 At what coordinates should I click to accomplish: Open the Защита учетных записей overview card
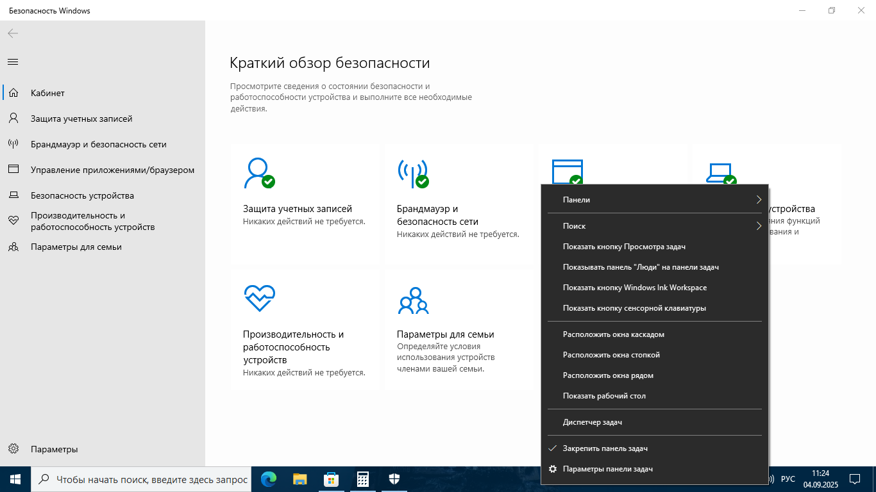(x=305, y=202)
